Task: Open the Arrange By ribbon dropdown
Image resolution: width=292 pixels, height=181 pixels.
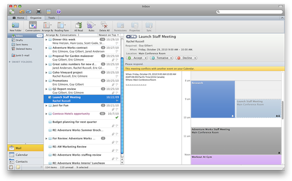Action: click(x=47, y=26)
